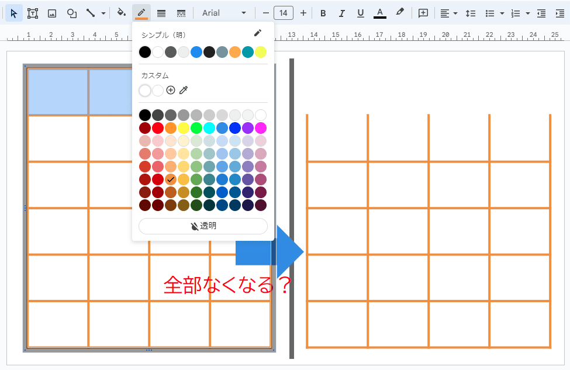Toggle bold formatting
The width and height of the screenshot is (570, 370).
point(323,13)
